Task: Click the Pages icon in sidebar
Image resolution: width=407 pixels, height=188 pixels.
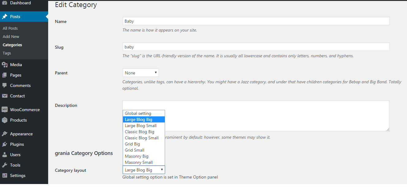Action: click(x=5, y=75)
